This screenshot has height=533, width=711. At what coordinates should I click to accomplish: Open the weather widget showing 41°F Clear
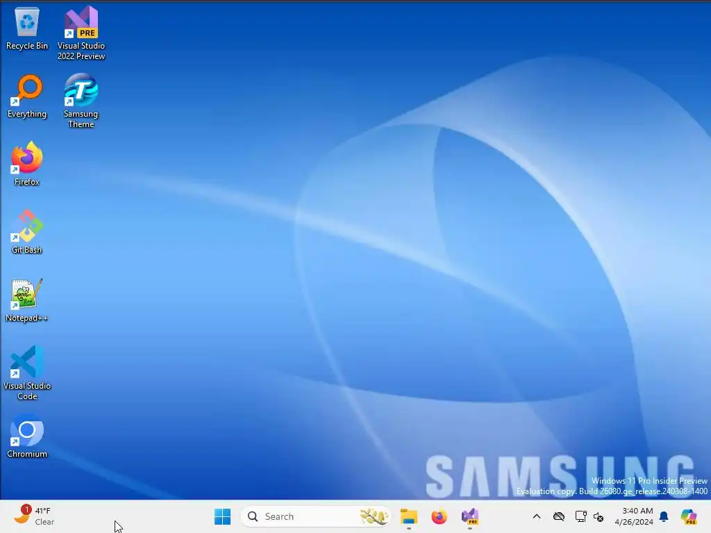(34, 516)
